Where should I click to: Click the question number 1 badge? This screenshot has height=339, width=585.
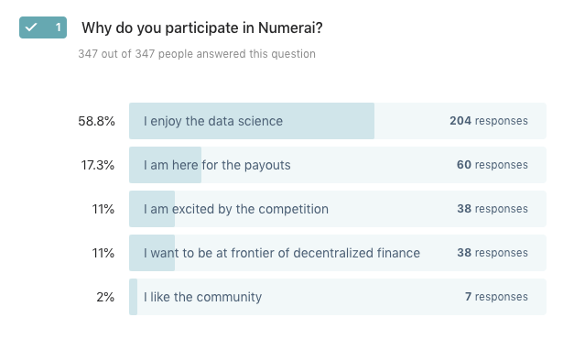pos(43,27)
